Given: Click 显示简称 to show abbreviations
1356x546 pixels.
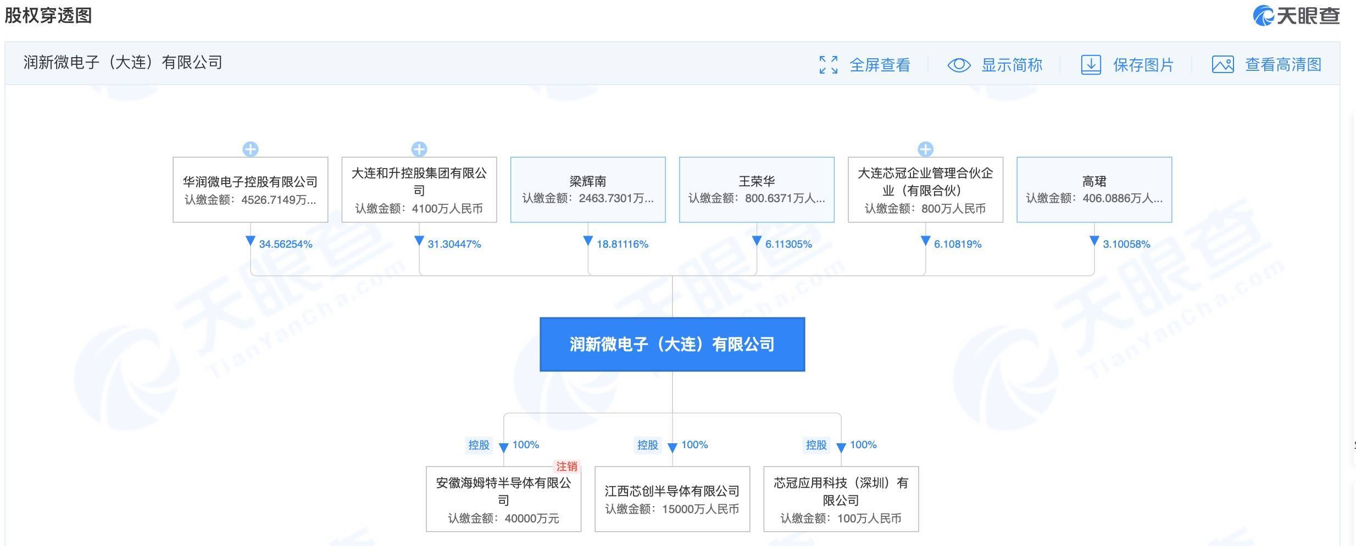Looking at the screenshot, I should [x=1012, y=65].
